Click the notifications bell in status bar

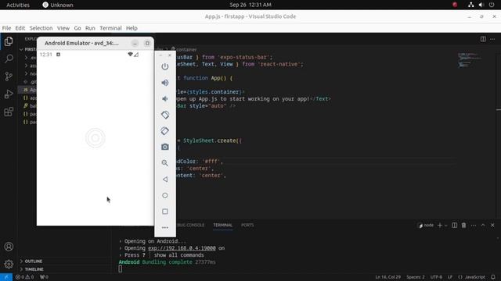(x=493, y=277)
